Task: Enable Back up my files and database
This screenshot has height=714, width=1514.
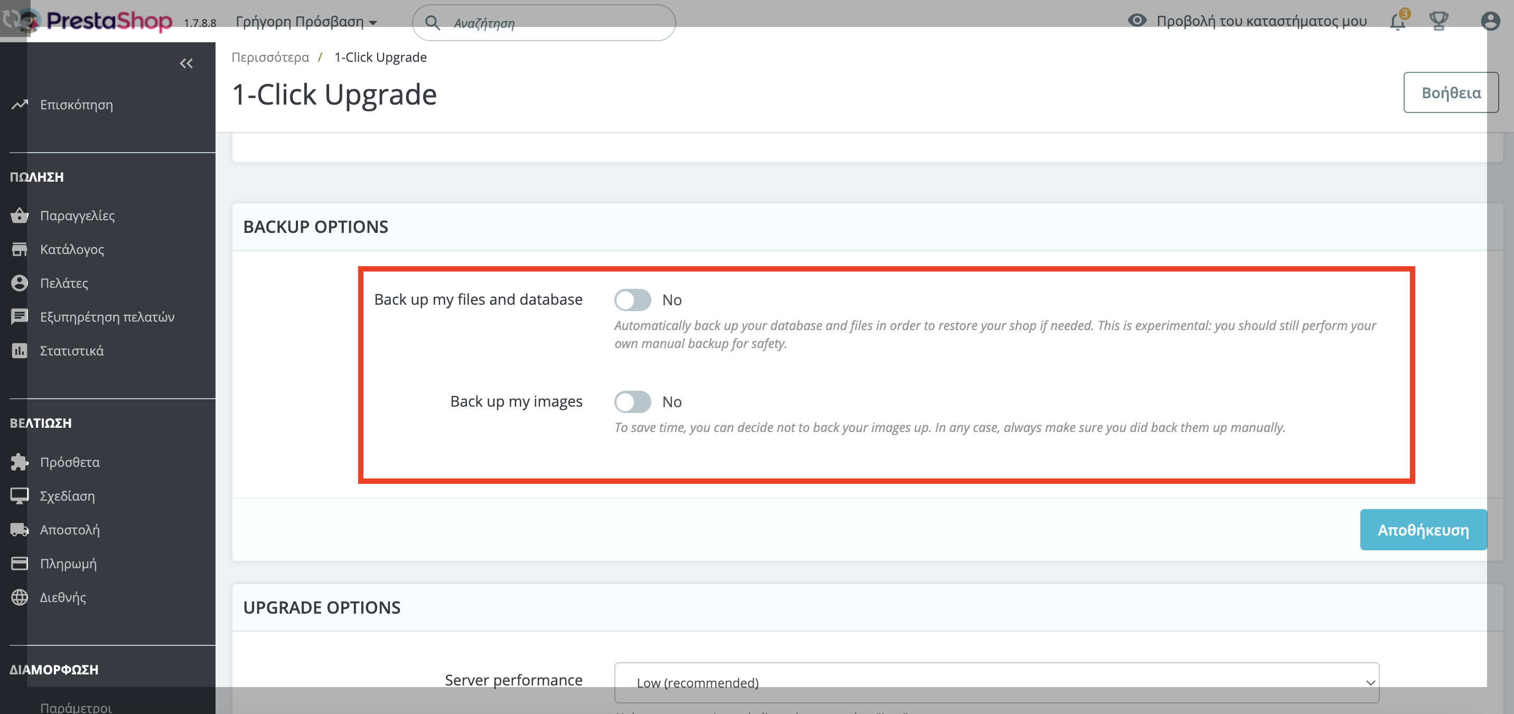Action: [x=632, y=300]
